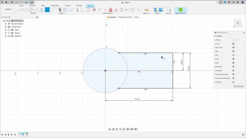Switch to the Plastic tab
The width and height of the screenshot is (246, 138).
point(68,6)
